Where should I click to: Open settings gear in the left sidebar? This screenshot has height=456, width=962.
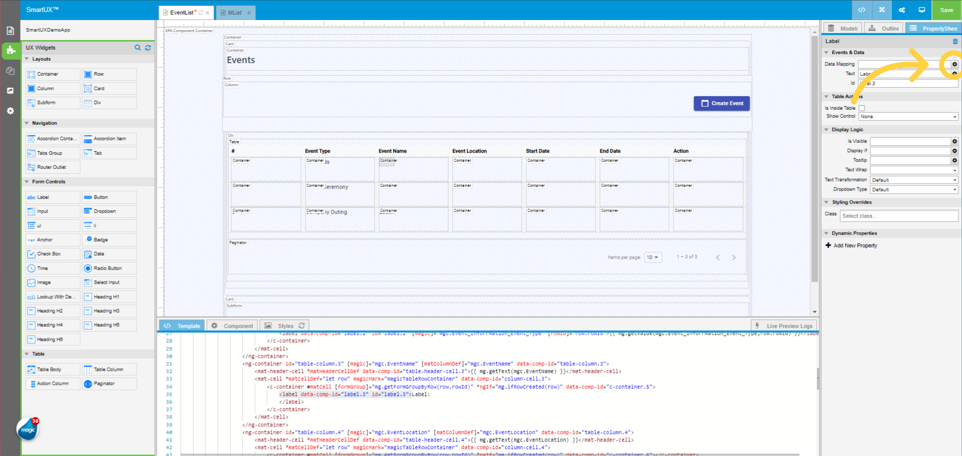[x=10, y=111]
